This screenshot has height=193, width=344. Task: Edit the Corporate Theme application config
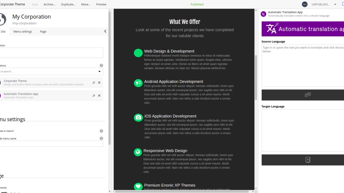click(x=94, y=83)
